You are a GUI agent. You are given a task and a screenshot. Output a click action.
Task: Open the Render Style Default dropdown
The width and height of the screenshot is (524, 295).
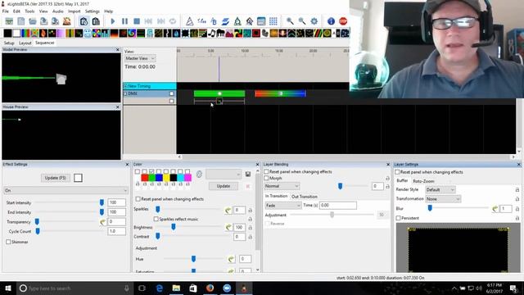point(440,189)
